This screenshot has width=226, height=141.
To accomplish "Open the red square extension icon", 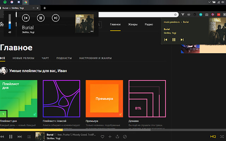I will 219,14.
